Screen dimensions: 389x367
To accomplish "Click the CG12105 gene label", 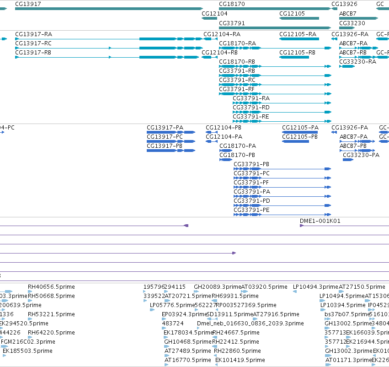I will point(292,14).
